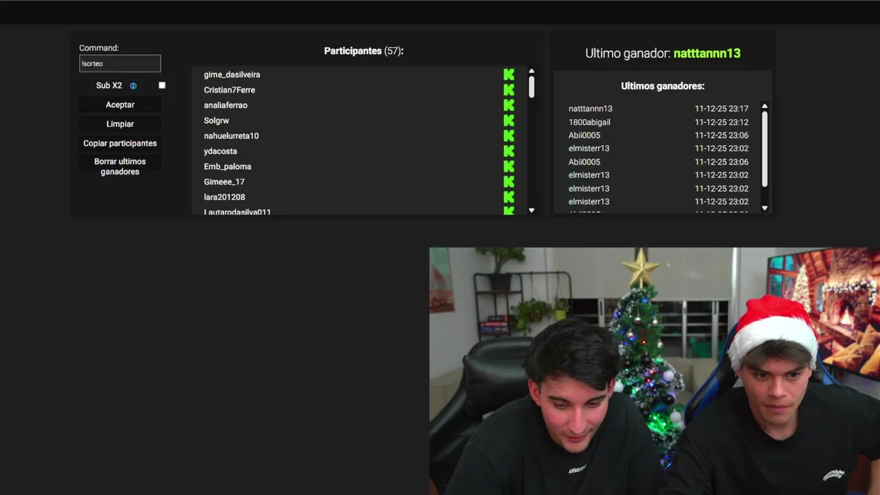Select the Kick icon next to lara201208
The height and width of the screenshot is (495, 880).
[x=509, y=197]
